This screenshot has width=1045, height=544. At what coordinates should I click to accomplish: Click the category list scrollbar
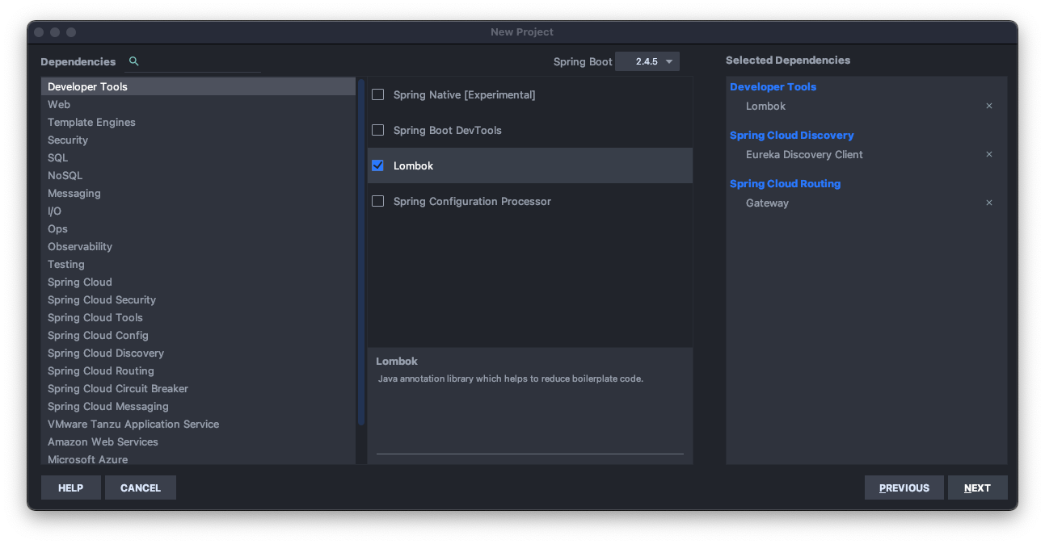[361, 252]
